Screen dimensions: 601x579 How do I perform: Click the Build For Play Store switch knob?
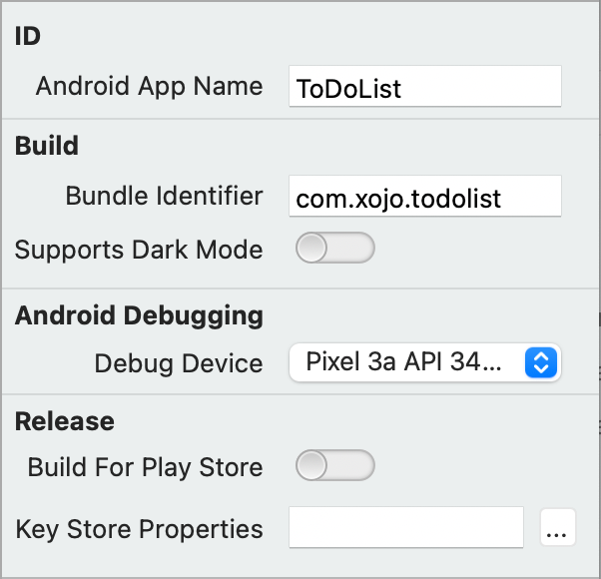point(312,466)
